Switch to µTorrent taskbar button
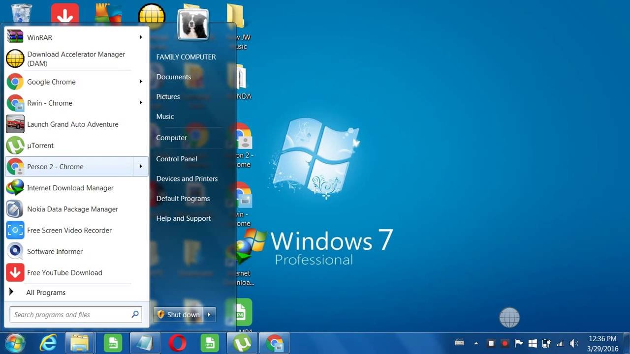Image resolution: width=630 pixels, height=354 pixels. click(x=242, y=343)
